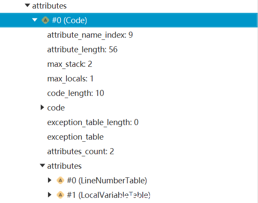Select the #1 (LocalVariableTable) label

[x=108, y=195]
